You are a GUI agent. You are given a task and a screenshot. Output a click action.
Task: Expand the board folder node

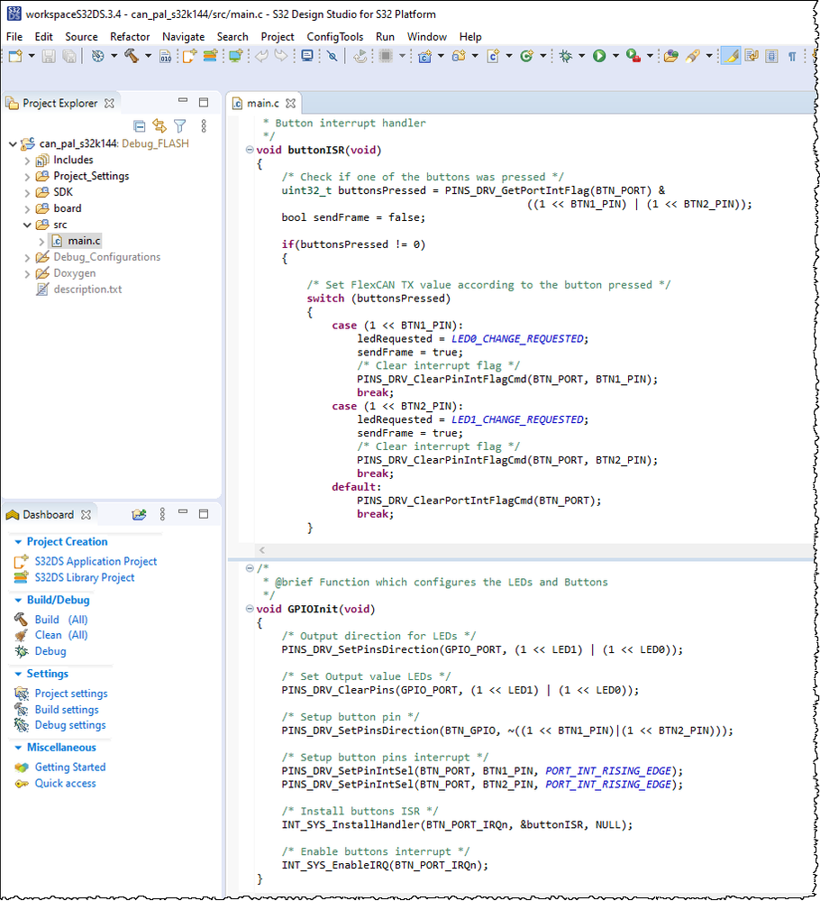coord(27,208)
